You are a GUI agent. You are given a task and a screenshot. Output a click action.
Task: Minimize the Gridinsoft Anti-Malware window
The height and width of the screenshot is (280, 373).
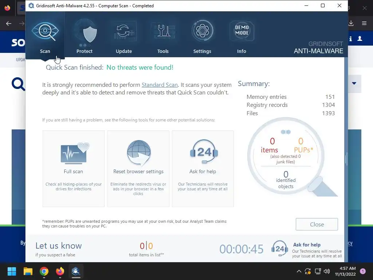(306, 5)
